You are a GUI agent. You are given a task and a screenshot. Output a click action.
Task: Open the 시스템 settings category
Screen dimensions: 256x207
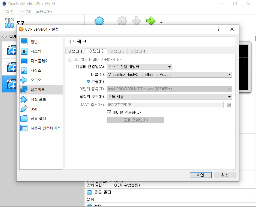click(x=41, y=51)
